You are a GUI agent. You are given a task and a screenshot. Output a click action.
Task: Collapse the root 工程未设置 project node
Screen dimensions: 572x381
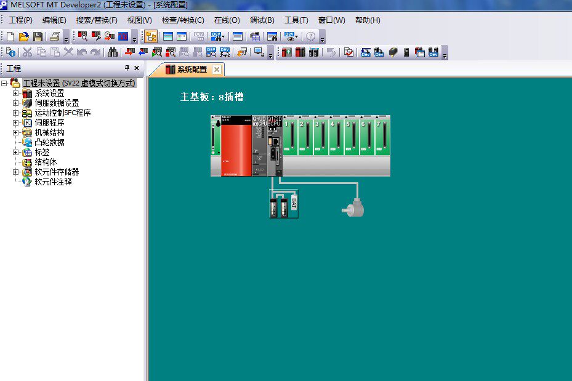click(x=4, y=84)
